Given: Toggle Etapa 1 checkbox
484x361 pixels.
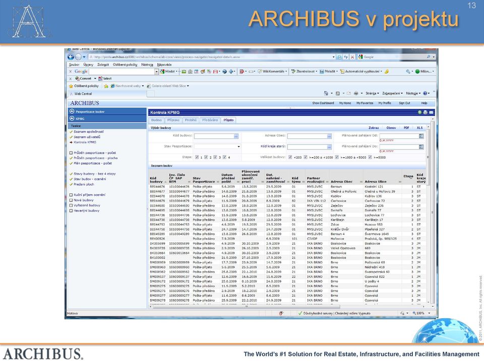Looking at the screenshot, I should point(197,157).
